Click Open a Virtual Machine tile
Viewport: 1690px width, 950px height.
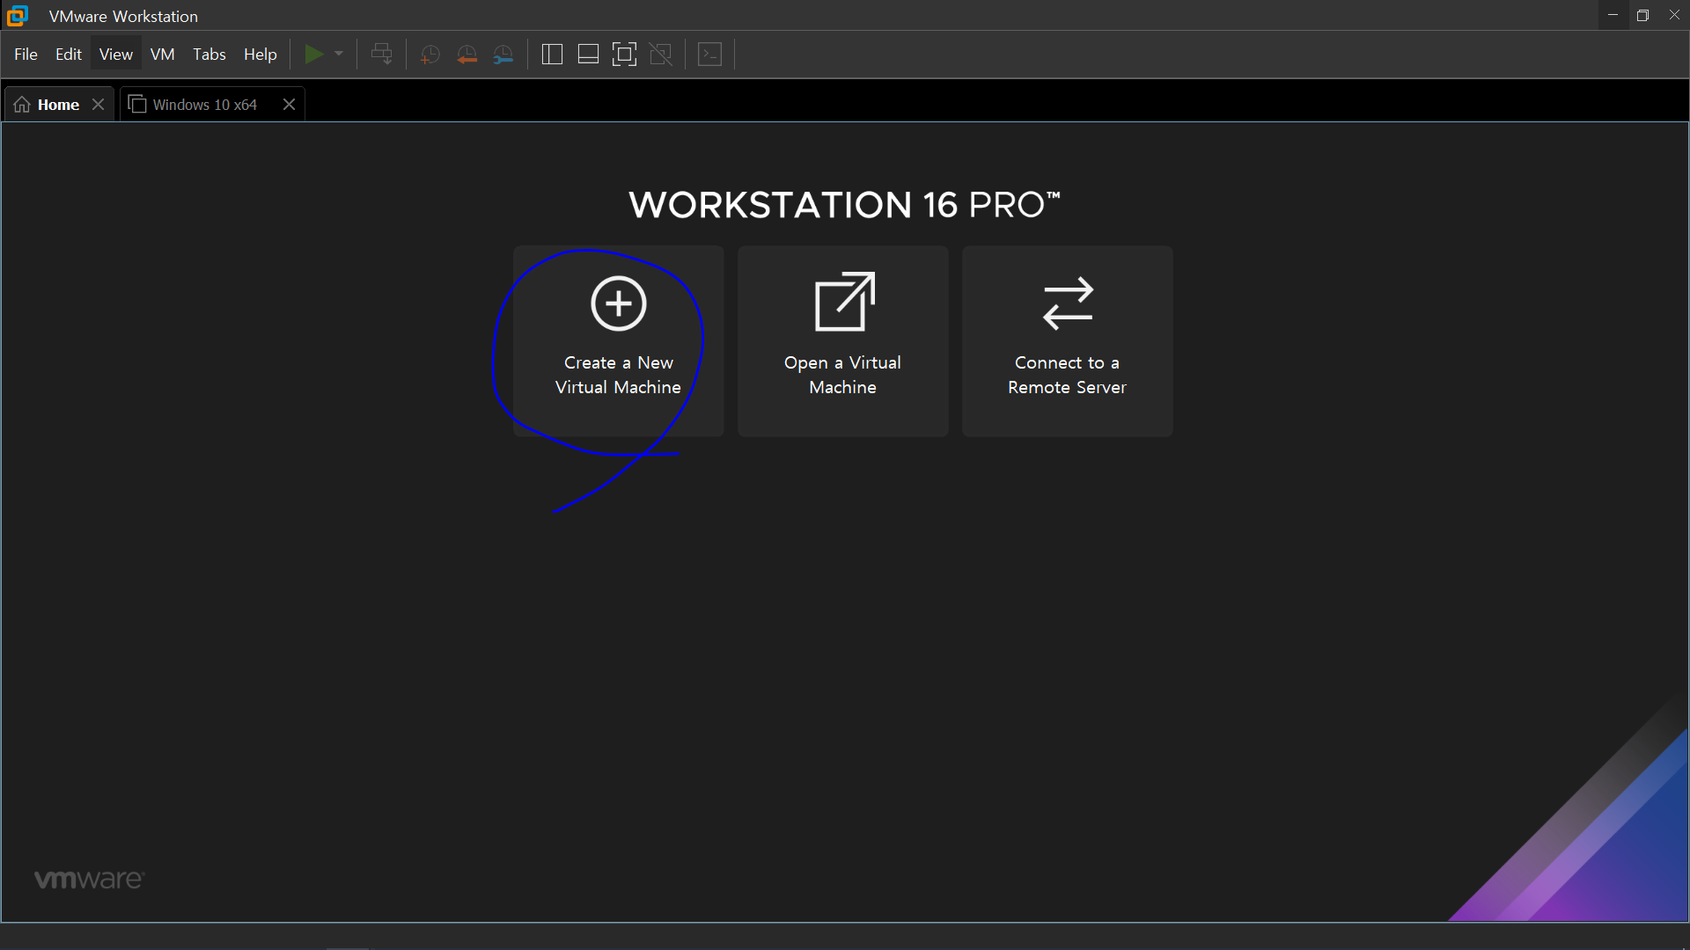pyautogui.click(x=842, y=341)
